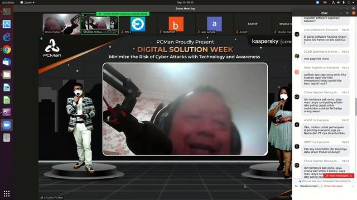
Task: Jump to the 26 new messages
Action: click(339, 176)
